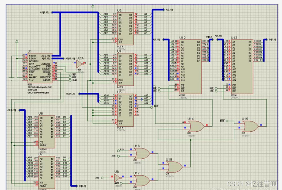
Task: Click the A16 terminal left of U8
Action: (102, 178)
